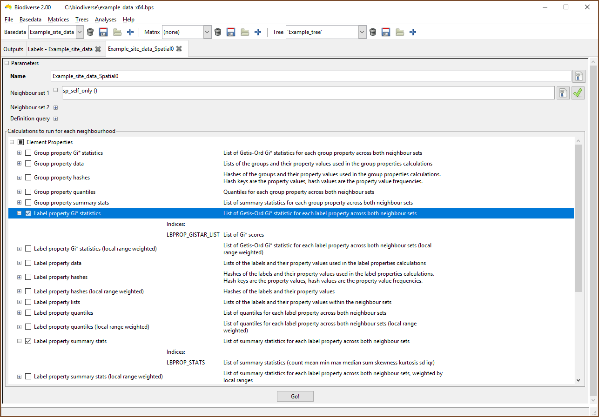Screen dimensions: 599x417
Task: Delete the Example_tree object
Action: (x=373, y=32)
